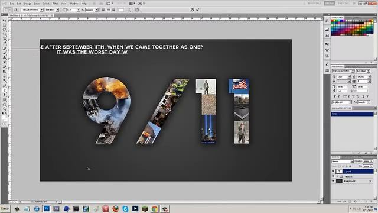
Task: Click the create new group folder icon
Action: 361,201
